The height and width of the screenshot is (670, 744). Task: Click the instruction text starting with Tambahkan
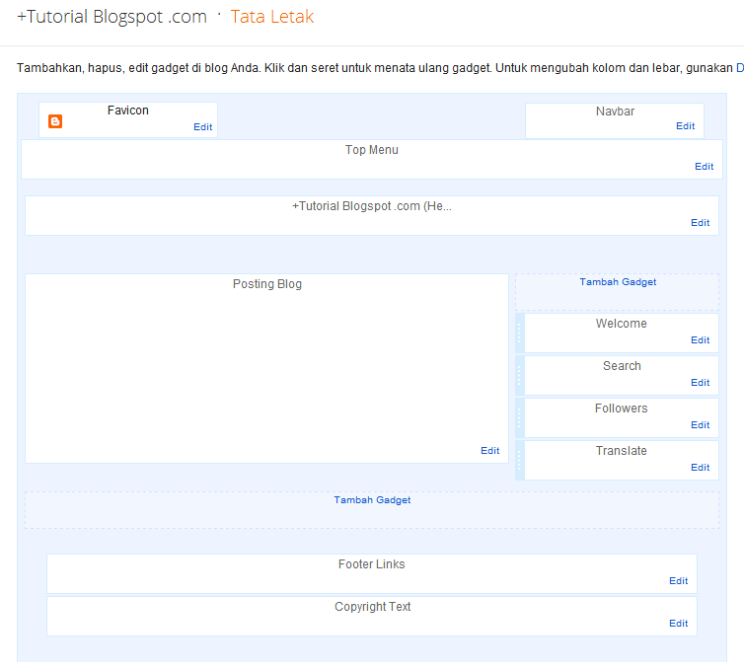click(375, 68)
